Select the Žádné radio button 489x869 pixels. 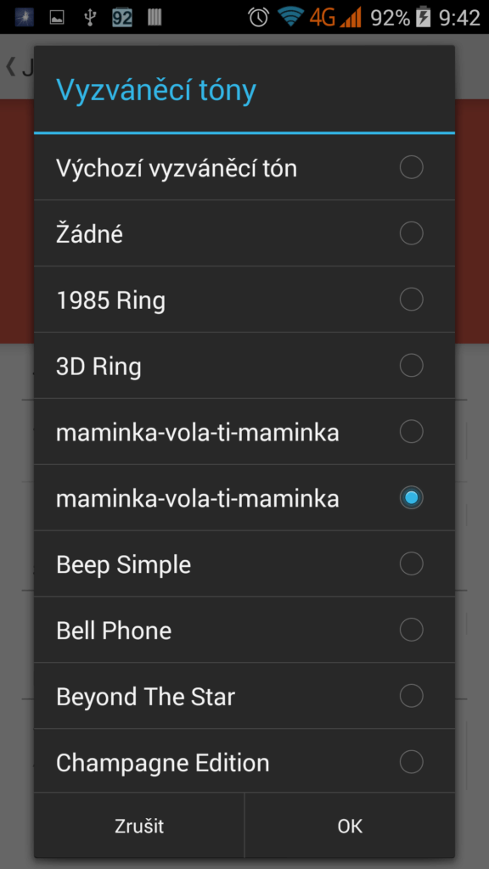(x=412, y=233)
